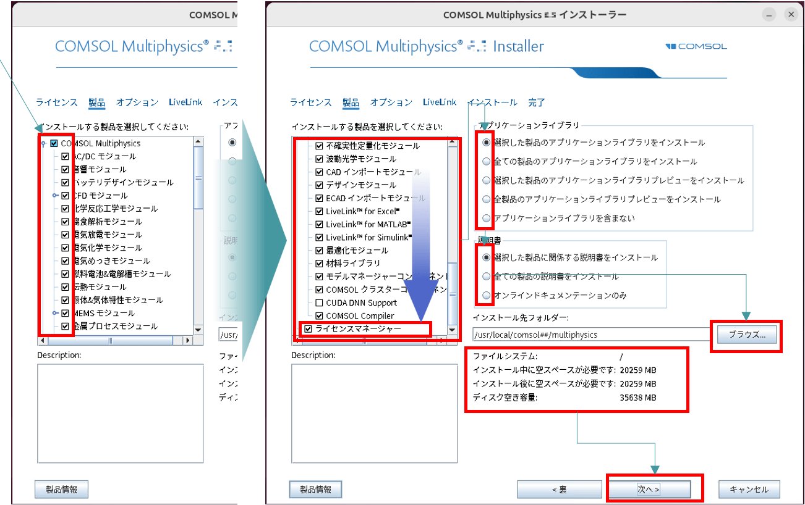Open 製品 tab in right window
The image size is (805, 505).
(351, 102)
